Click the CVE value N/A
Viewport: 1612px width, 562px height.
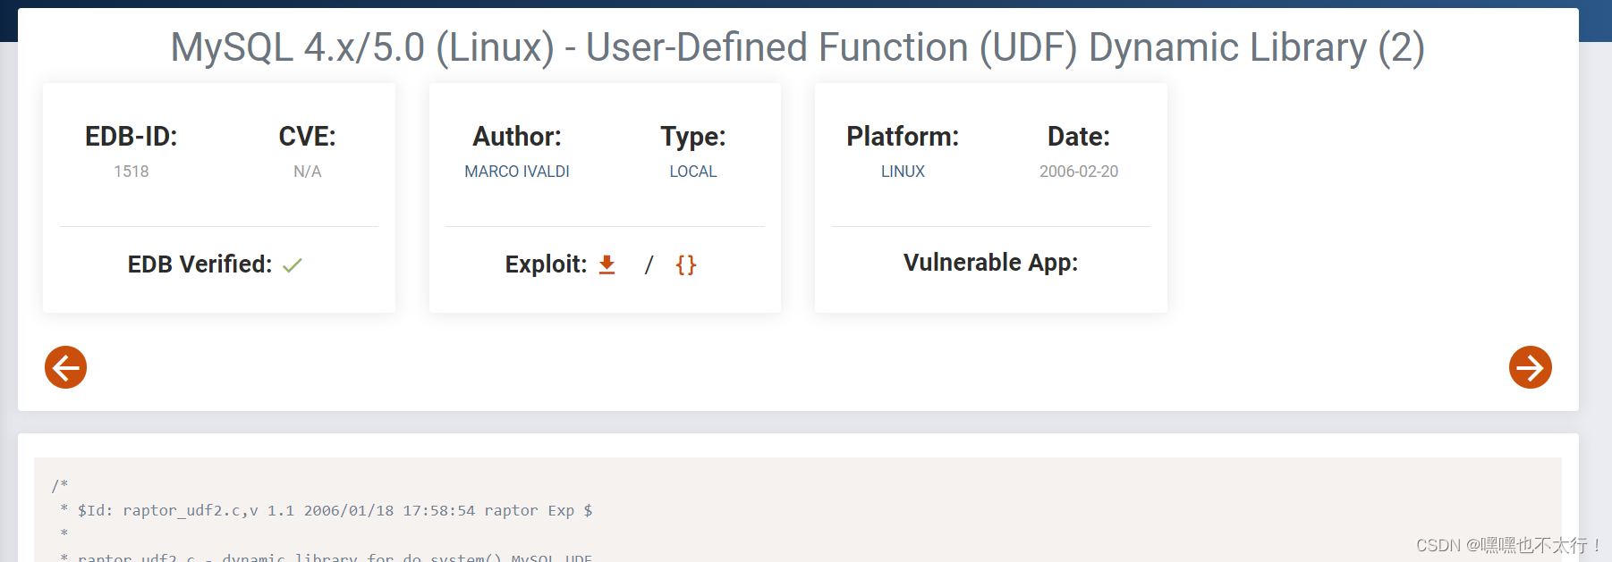point(308,172)
